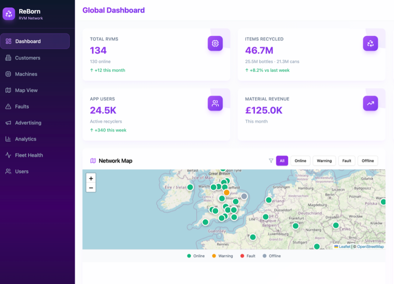The width and height of the screenshot is (394, 284).
Task: Click the '+12 this month' trend text
Action: [x=108, y=70]
